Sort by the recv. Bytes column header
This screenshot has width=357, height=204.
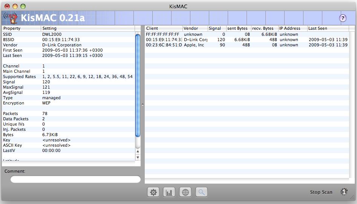(265, 28)
